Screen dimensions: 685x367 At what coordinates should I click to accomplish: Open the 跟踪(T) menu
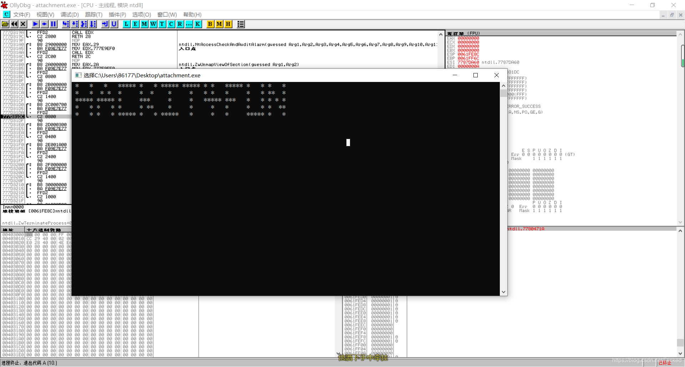pos(94,15)
